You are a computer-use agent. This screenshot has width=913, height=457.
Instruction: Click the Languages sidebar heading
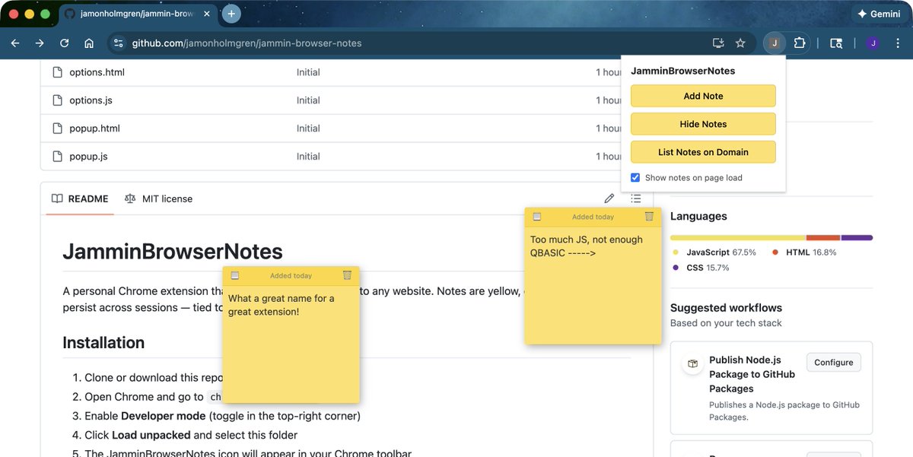coord(698,216)
